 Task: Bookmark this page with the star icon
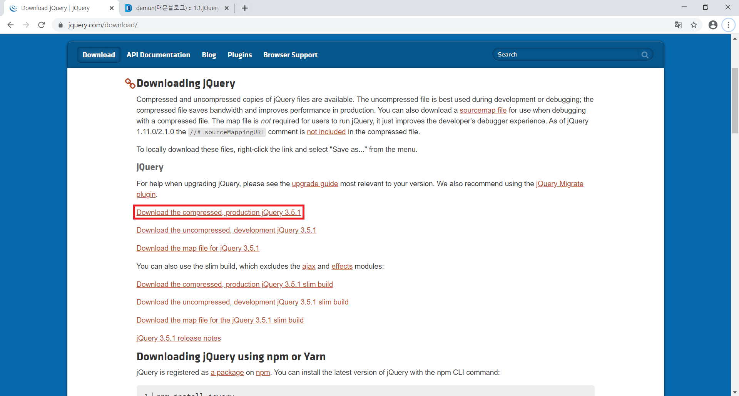[694, 25]
